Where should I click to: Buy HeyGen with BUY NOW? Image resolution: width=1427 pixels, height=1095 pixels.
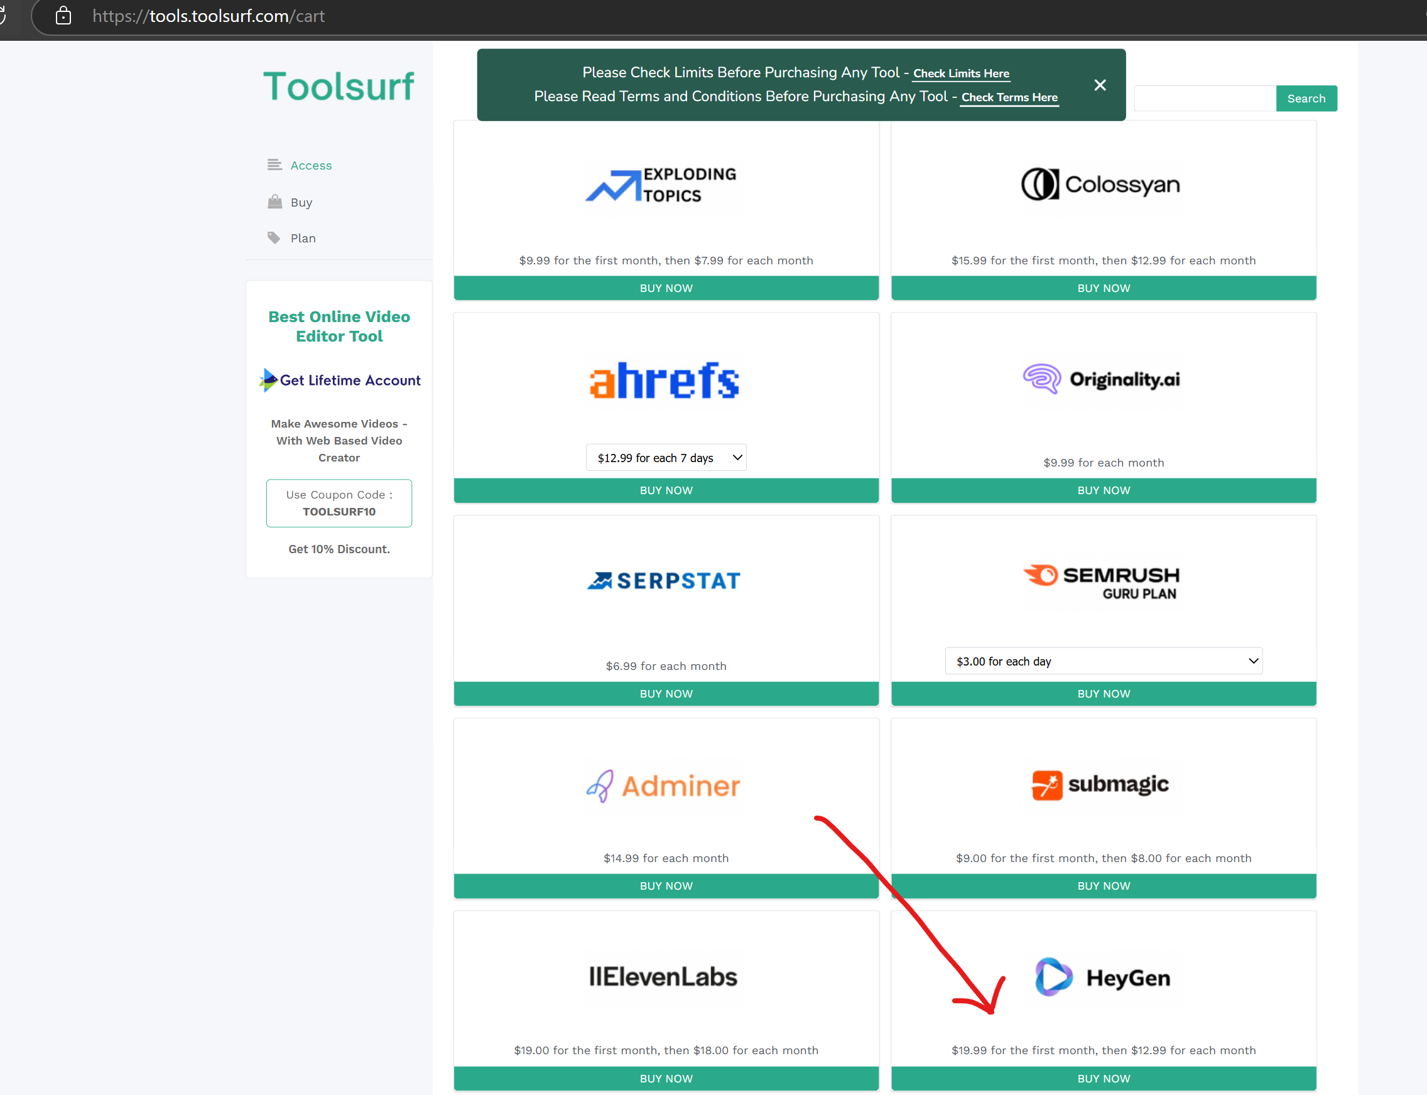tap(1104, 1079)
